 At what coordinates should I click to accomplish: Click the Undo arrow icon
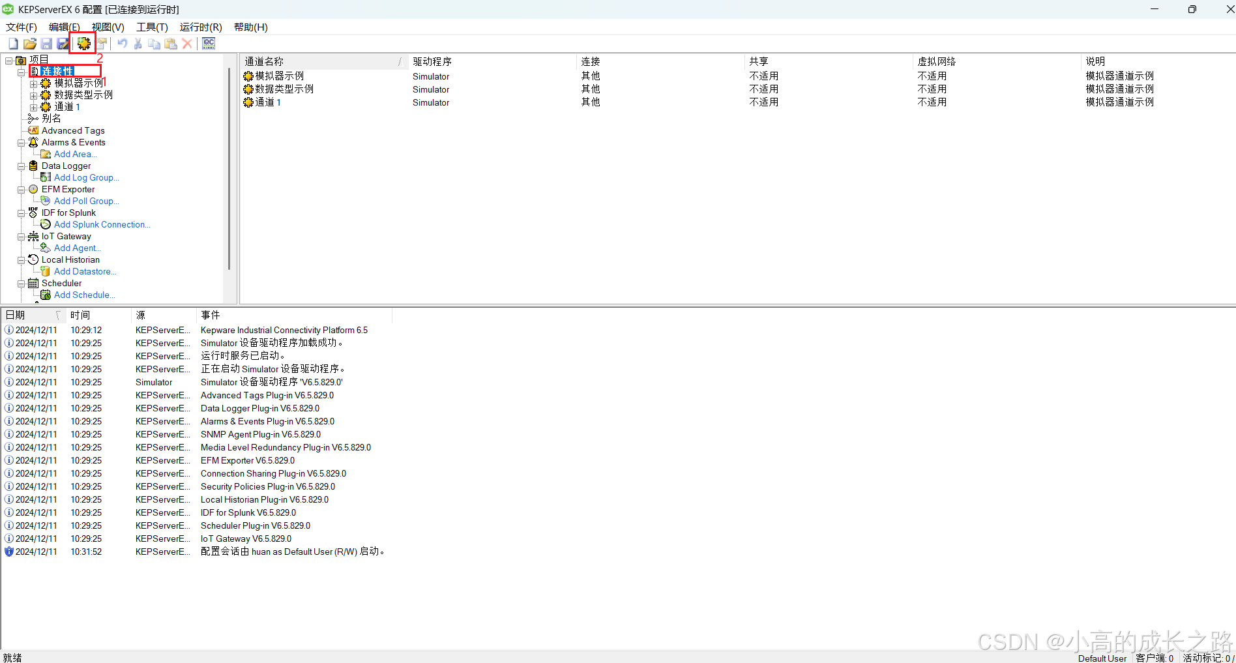122,44
